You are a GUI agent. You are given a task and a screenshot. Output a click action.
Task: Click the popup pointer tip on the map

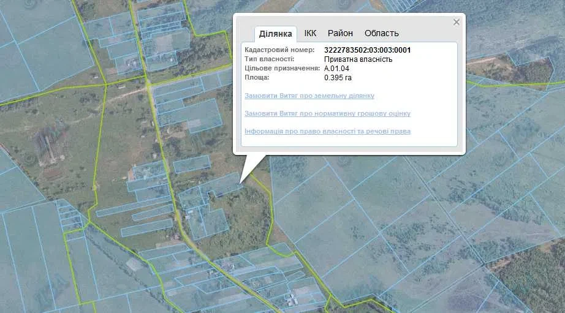pyautogui.click(x=240, y=183)
